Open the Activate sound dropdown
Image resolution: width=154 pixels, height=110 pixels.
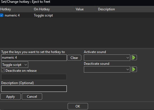[x=107, y=58]
